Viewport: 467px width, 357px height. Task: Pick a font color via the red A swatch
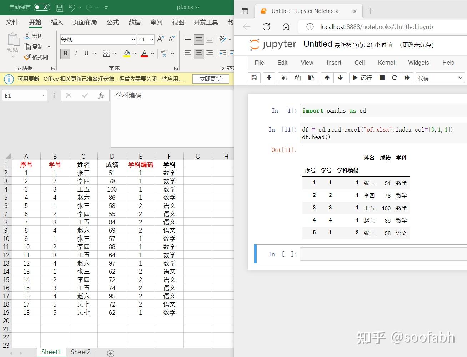(144, 53)
